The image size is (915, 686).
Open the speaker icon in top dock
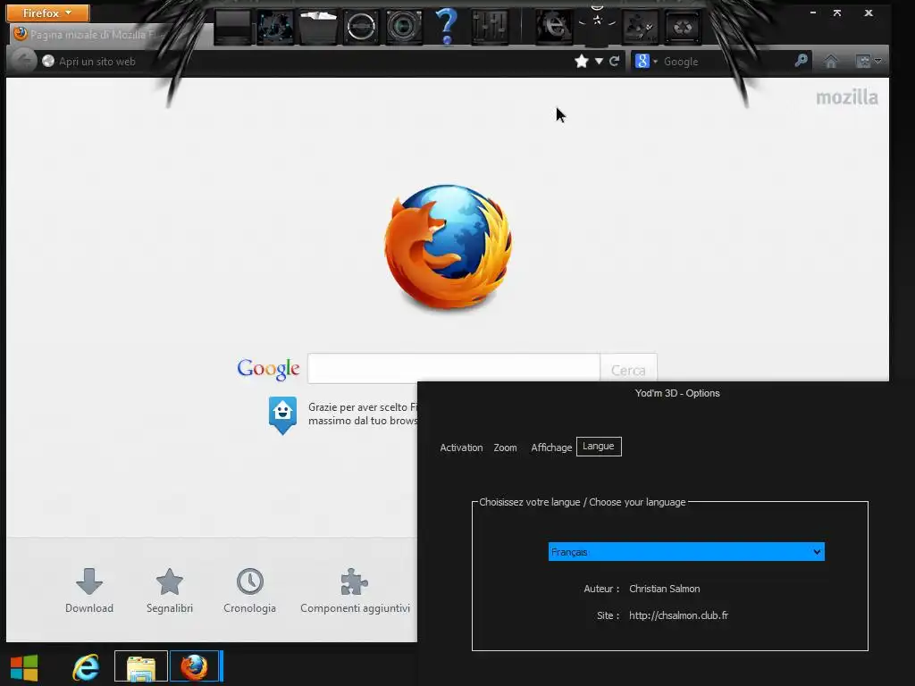pos(404,27)
